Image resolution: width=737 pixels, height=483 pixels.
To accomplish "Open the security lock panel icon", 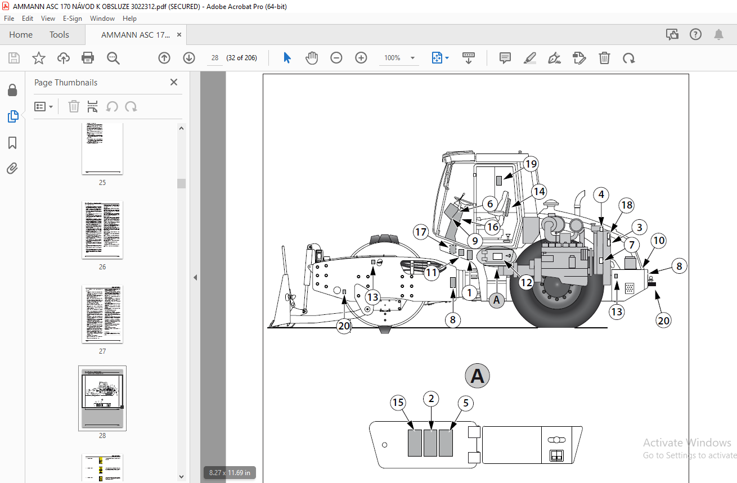I will point(12,90).
